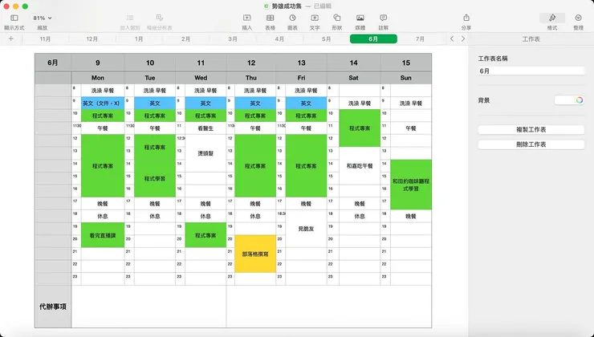Click the document title 勢嬑成功集
The image size is (594, 337).
coord(287,6)
